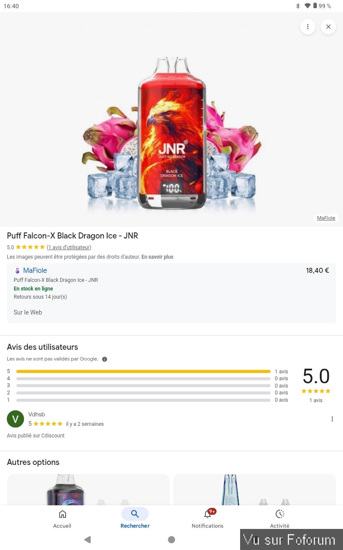343x550 pixels.
Task: Open the black puff option thumbnail
Action: click(88, 489)
